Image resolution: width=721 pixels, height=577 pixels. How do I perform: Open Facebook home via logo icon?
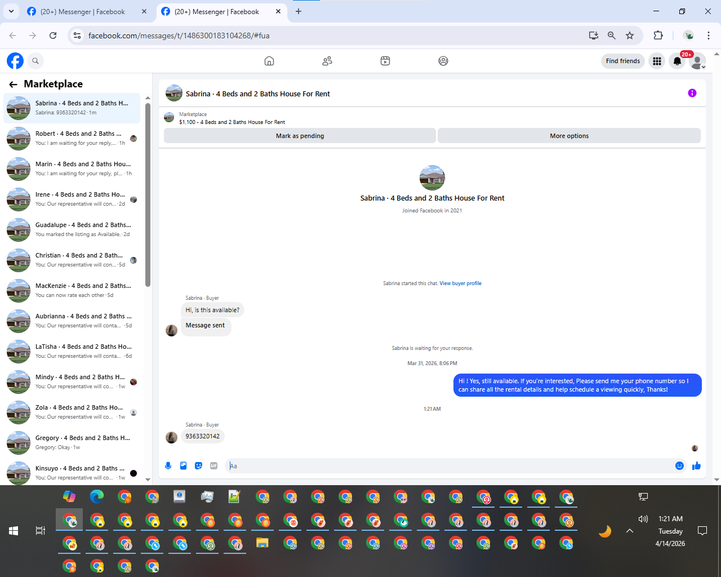[x=15, y=61]
